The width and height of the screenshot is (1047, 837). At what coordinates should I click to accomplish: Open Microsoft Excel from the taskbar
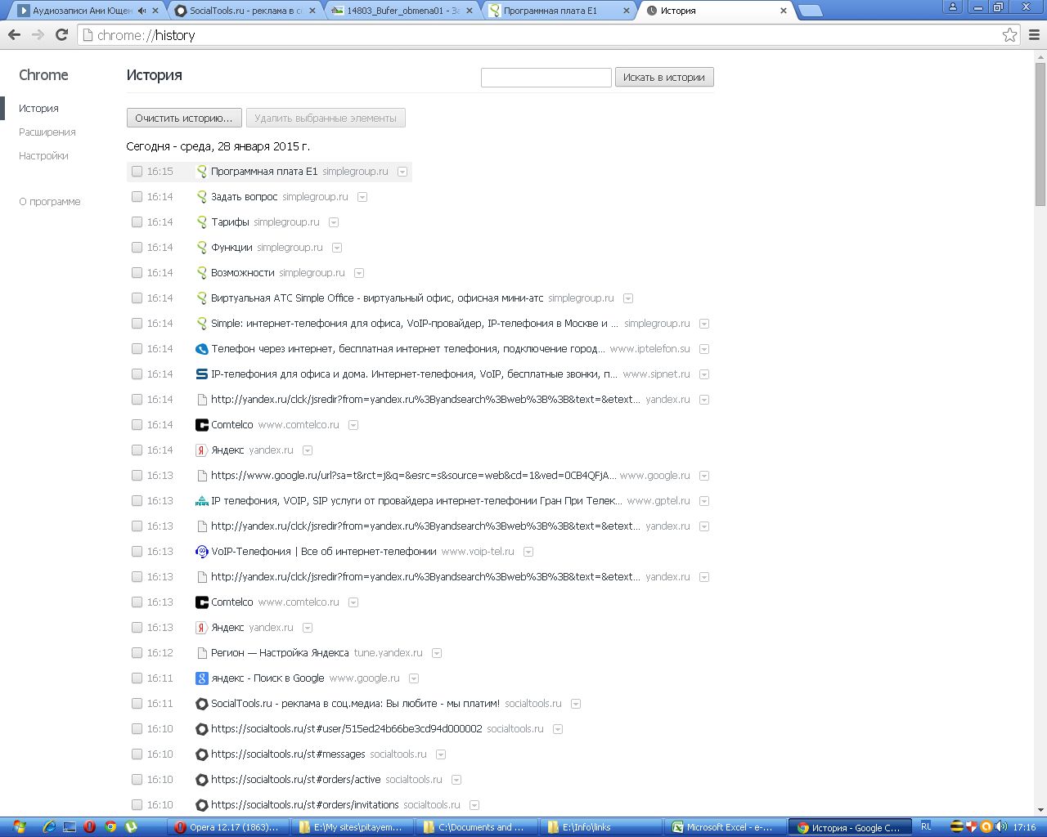click(724, 827)
